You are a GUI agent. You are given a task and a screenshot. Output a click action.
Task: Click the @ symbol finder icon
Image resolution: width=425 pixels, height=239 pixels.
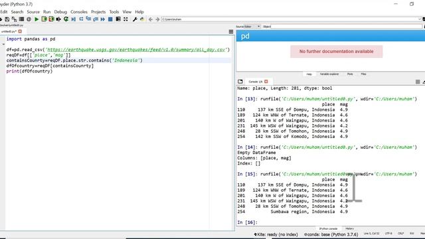click(29, 19)
